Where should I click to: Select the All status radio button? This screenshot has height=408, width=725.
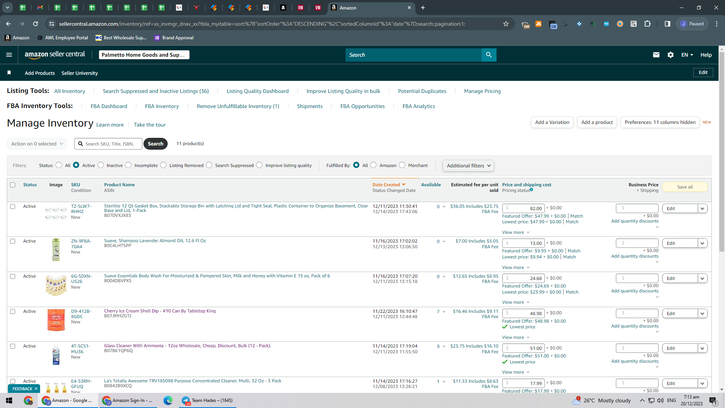click(x=59, y=165)
